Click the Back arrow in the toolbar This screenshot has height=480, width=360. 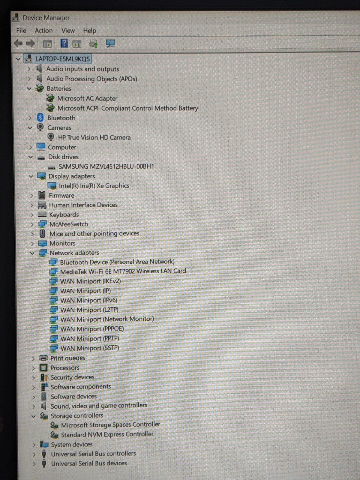(x=18, y=44)
